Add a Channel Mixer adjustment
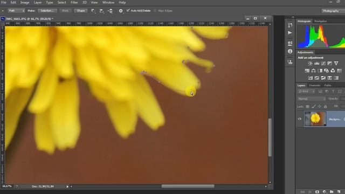The width and height of the screenshot is (345, 194). [x=333, y=71]
